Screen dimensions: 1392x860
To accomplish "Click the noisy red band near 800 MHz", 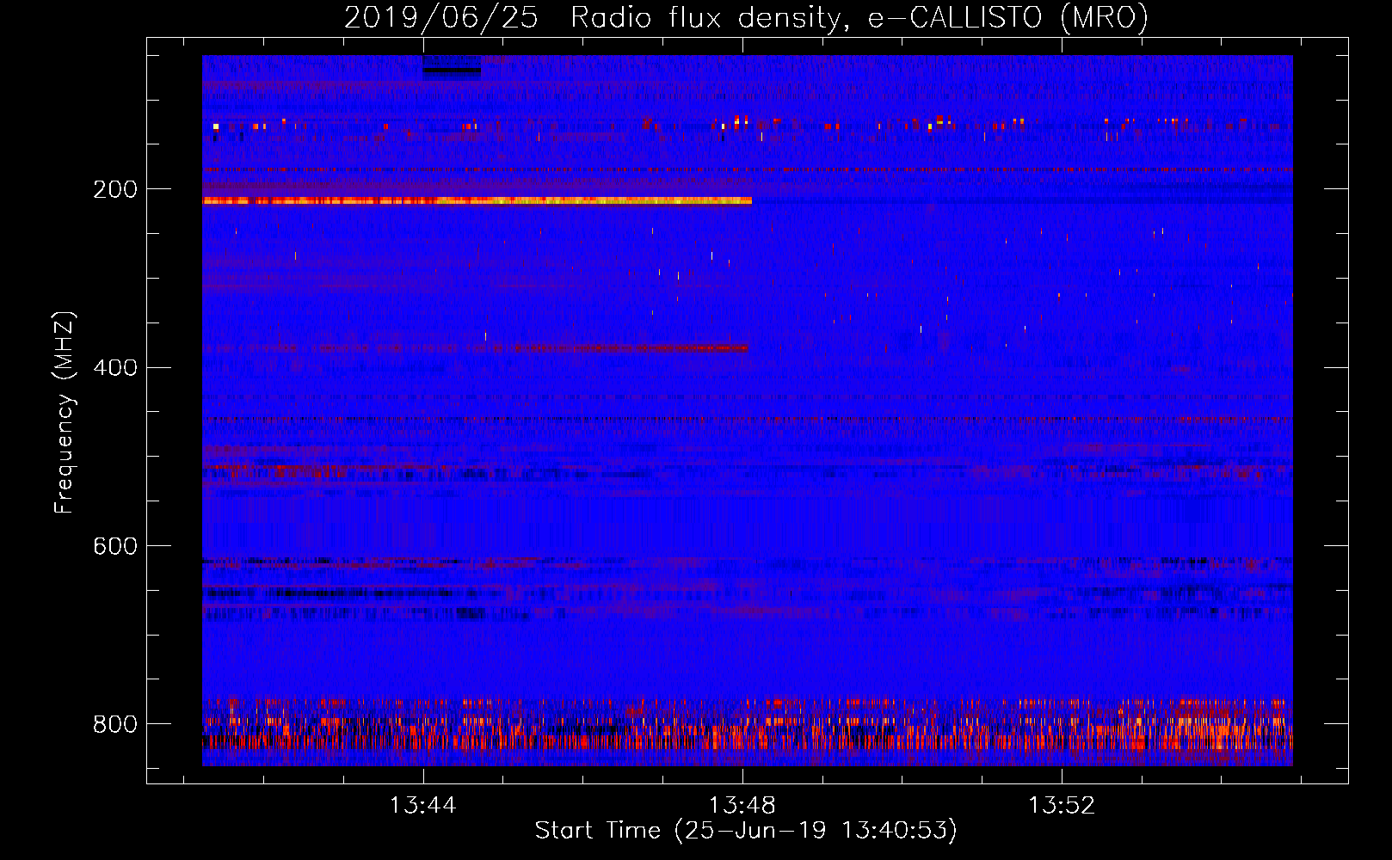I will point(748,725).
